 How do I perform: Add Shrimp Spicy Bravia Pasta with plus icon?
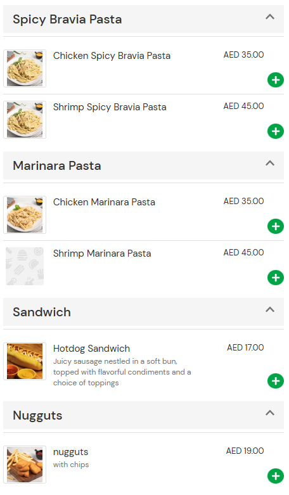click(x=276, y=131)
